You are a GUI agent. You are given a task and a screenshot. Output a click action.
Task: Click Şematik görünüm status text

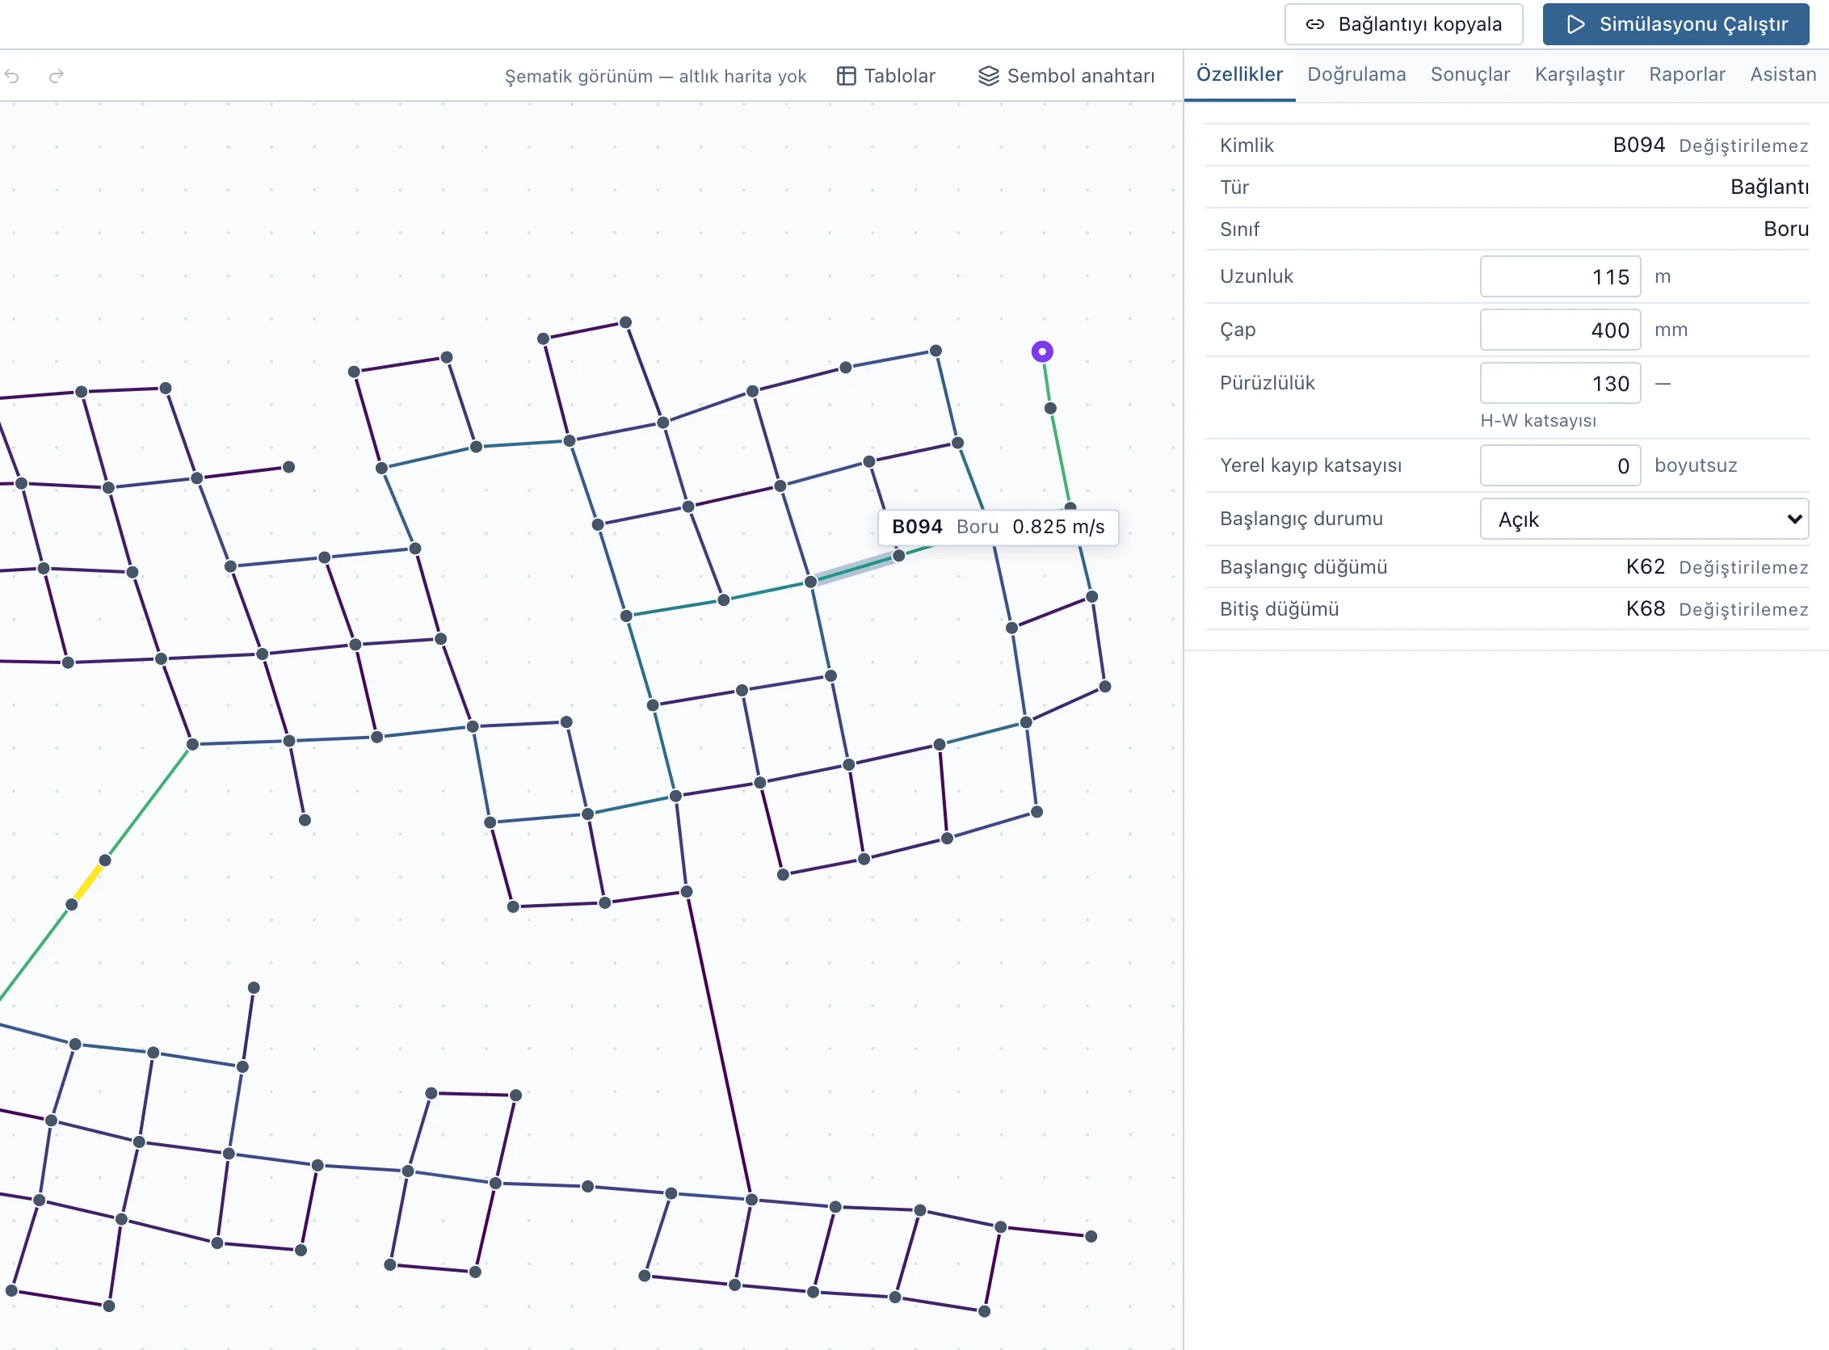[x=655, y=76]
